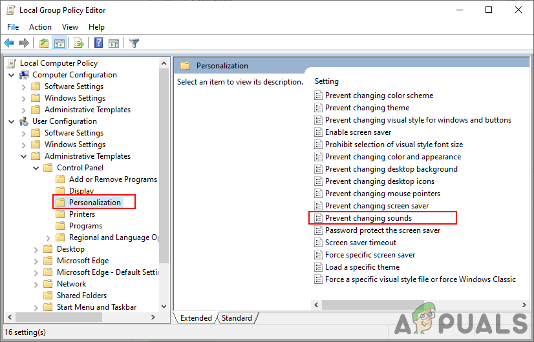This screenshot has width=534, height=342.
Task: Click tree pane scroll up arrow
Action: (164, 64)
